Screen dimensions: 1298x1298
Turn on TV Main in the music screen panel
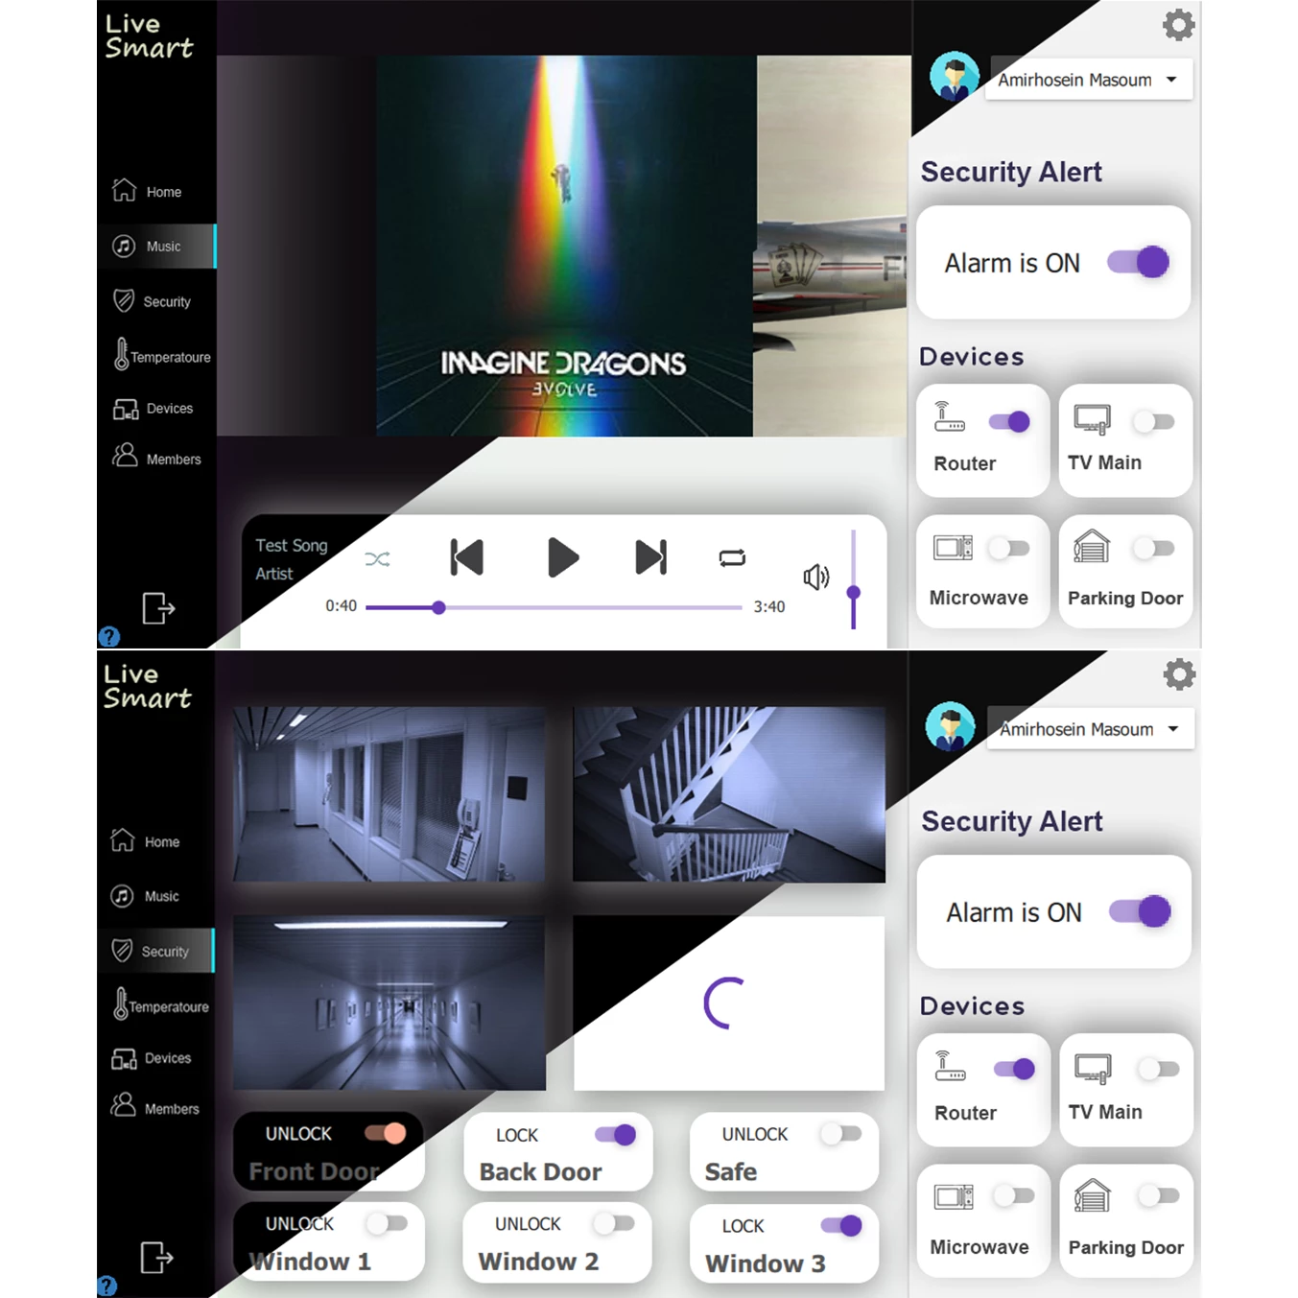pos(1153,421)
